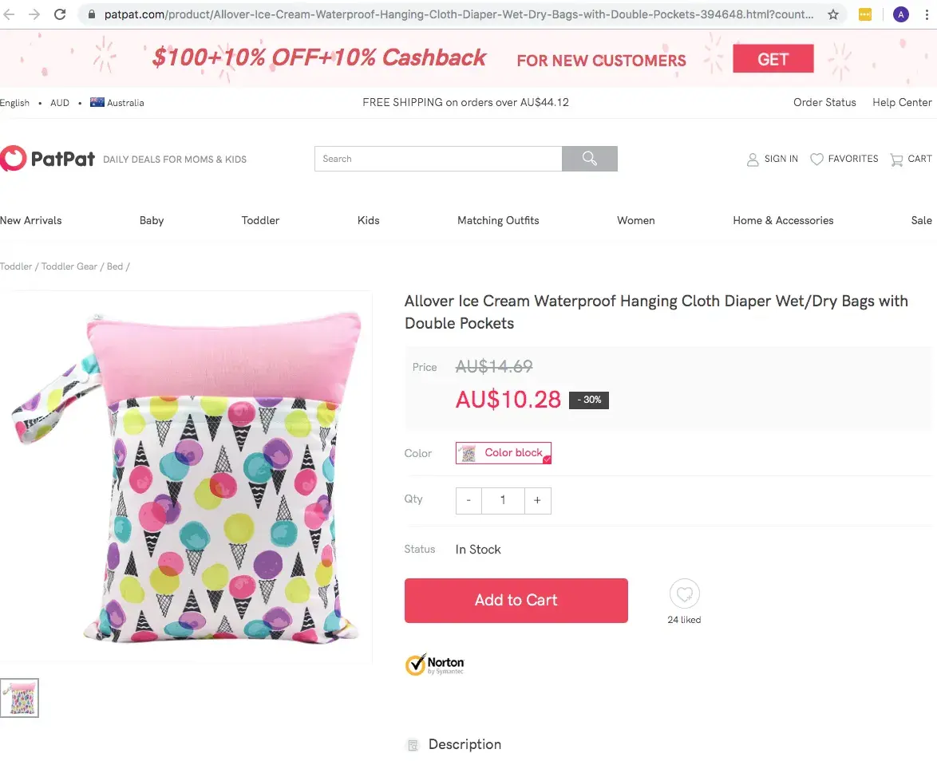Open the AUD currency selector
The image size is (937, 761).
[x=60, y=103]
